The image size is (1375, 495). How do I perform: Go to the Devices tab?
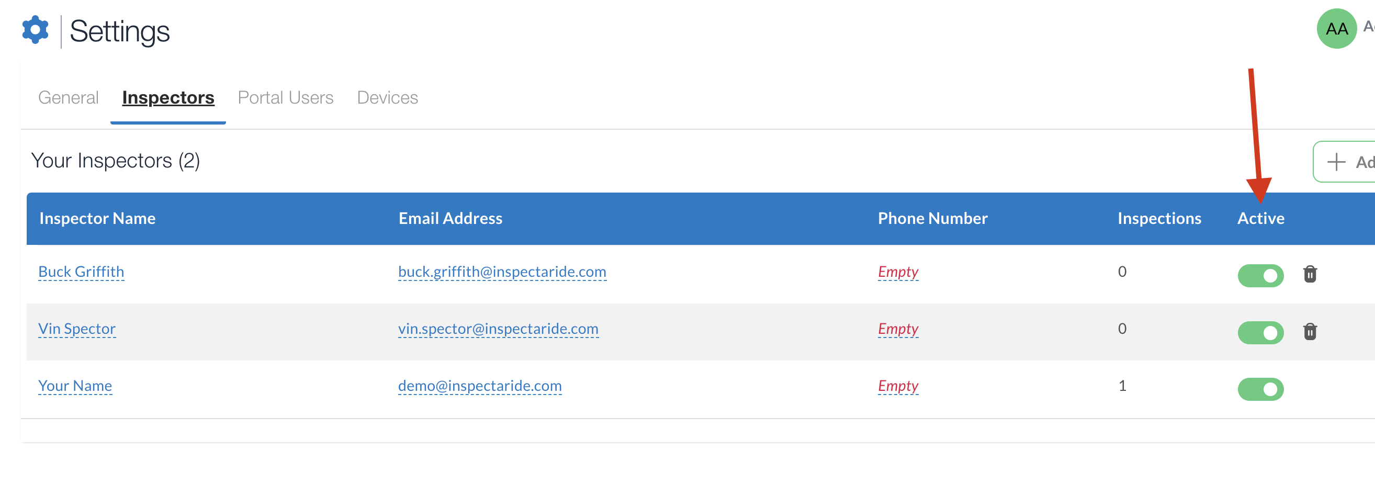point(387,98)
